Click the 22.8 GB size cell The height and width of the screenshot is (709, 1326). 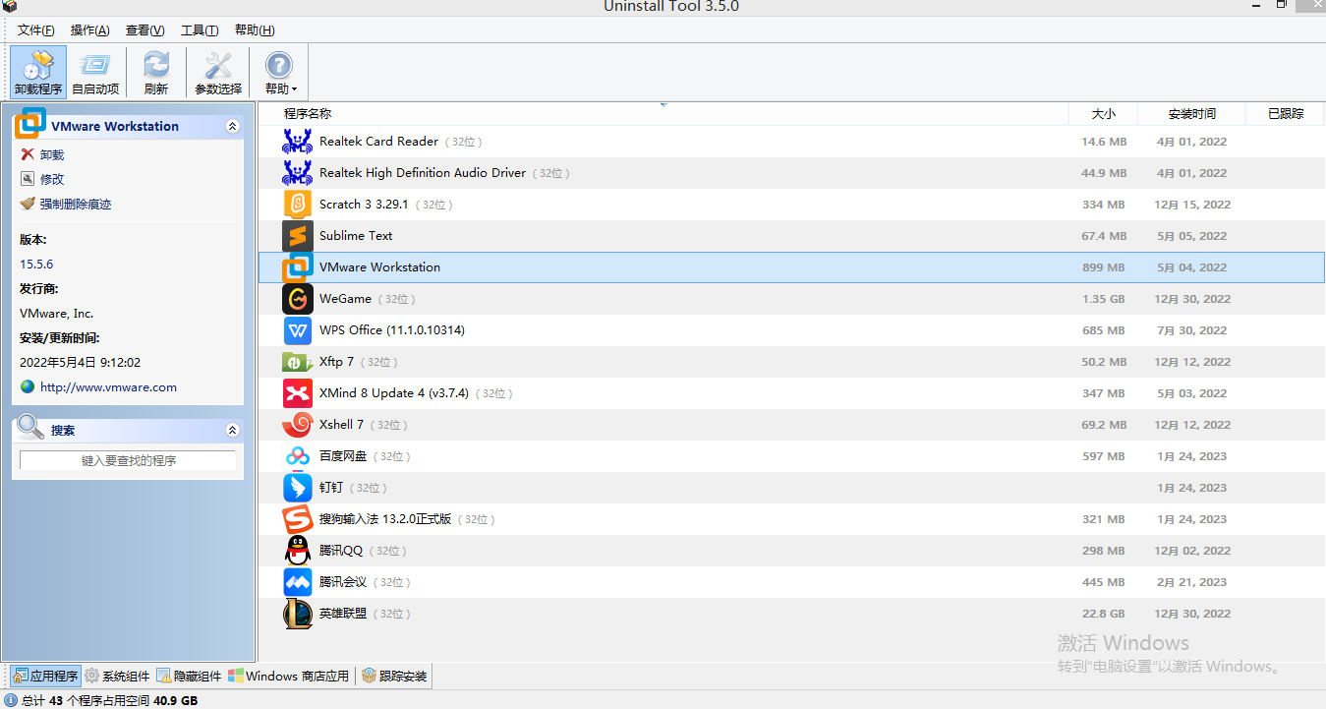(1104, 614)
